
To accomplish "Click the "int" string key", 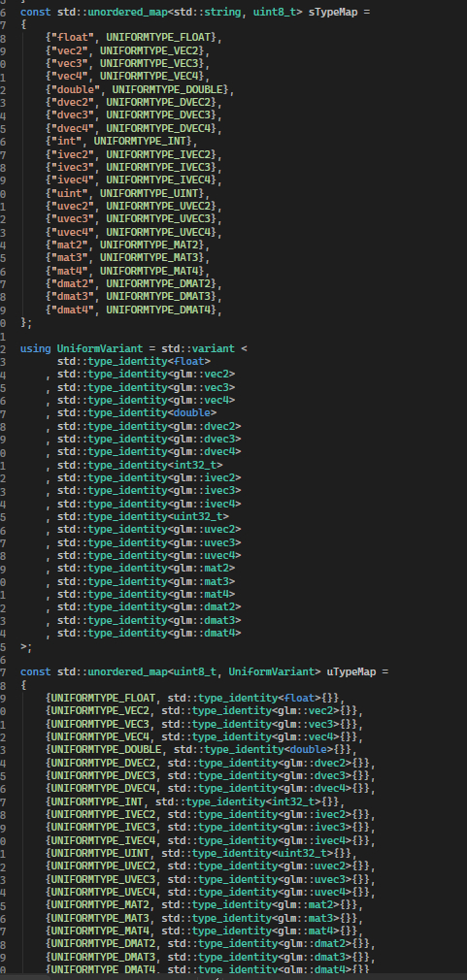I will pyautogui.click(x=66, y=142).
